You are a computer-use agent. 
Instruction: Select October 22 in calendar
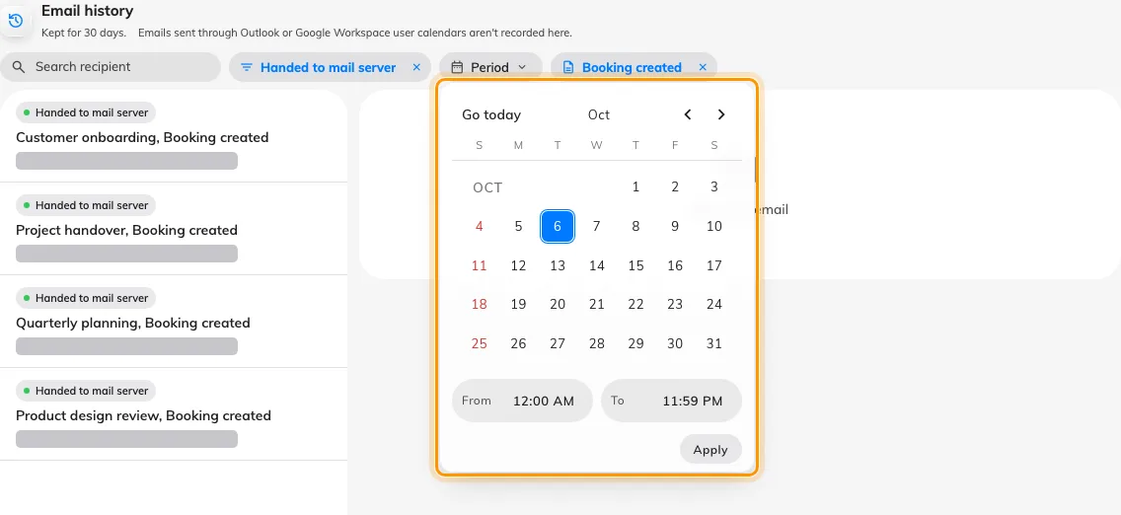(x=635, y=304)
